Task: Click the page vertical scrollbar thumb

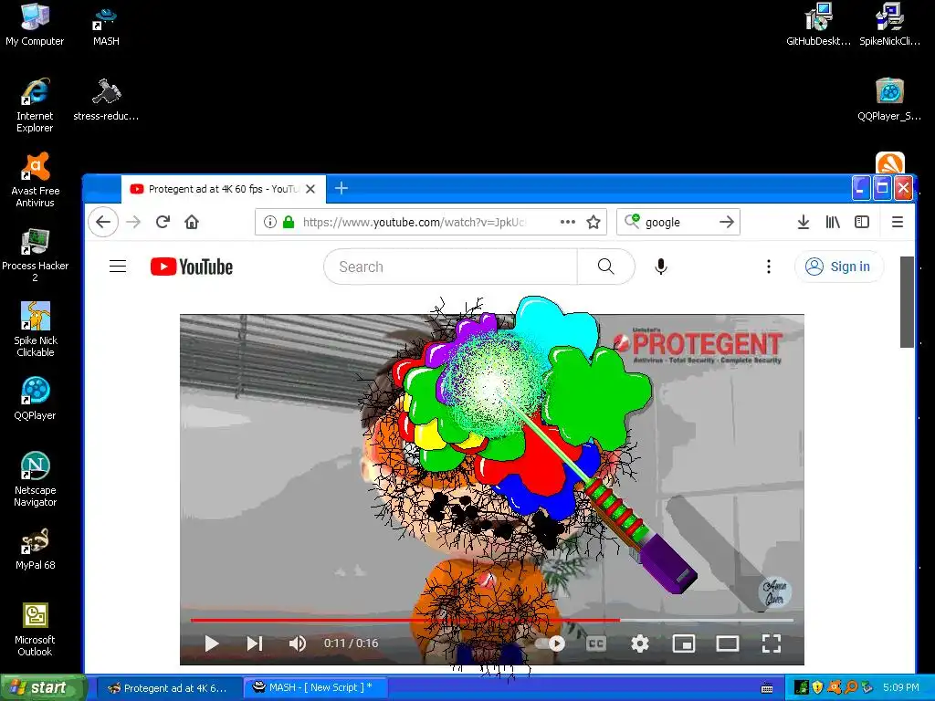Action: 907,301
